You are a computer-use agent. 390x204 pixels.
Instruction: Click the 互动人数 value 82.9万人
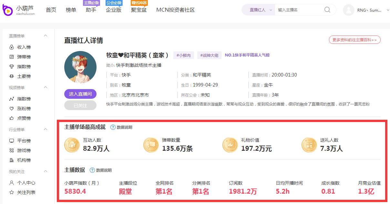(97, 148)
